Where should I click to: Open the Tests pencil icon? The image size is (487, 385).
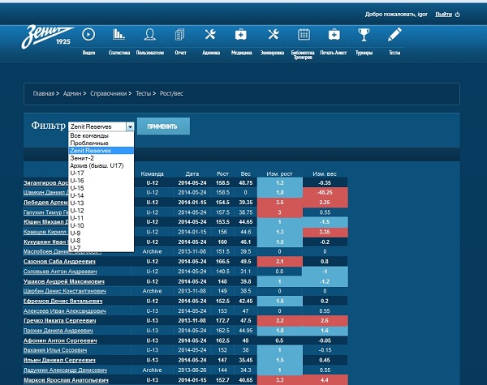394,34
